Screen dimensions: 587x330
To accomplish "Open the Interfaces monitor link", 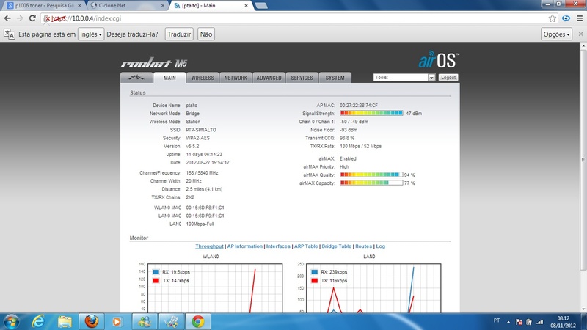I will point(278,246).
